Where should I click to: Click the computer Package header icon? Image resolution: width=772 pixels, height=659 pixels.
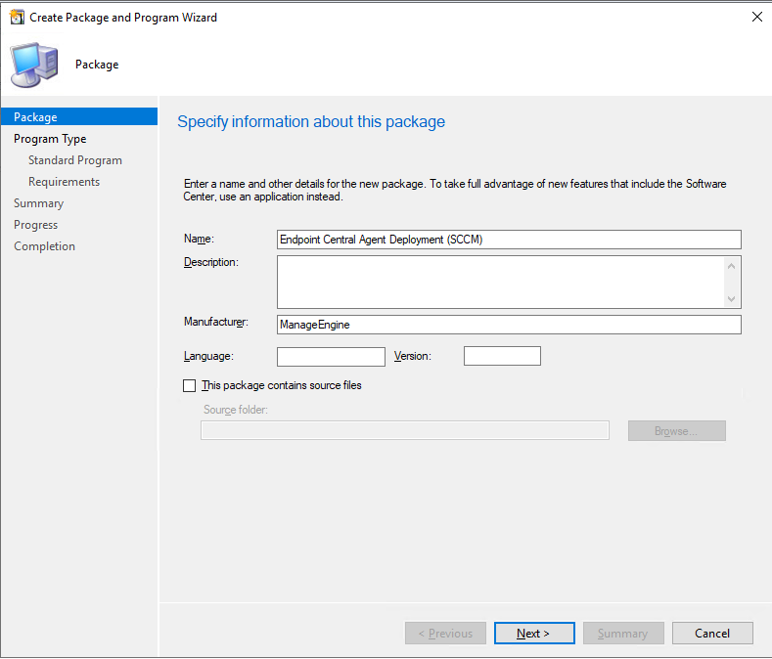tap(34, 65)
